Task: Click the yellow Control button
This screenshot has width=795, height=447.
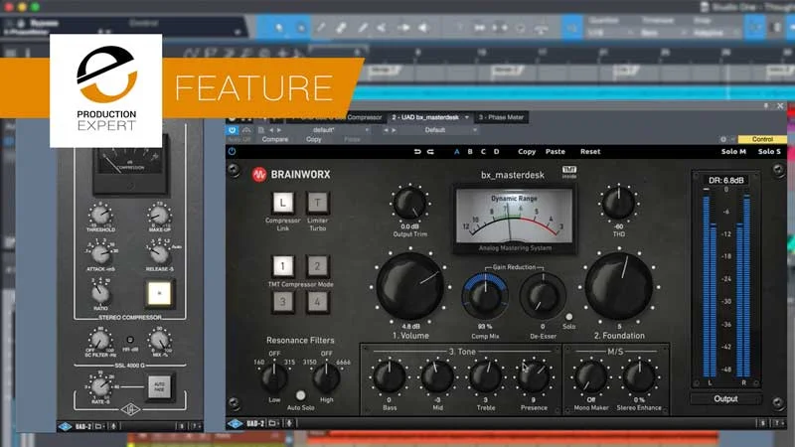Action: click(x=762, y=139)
